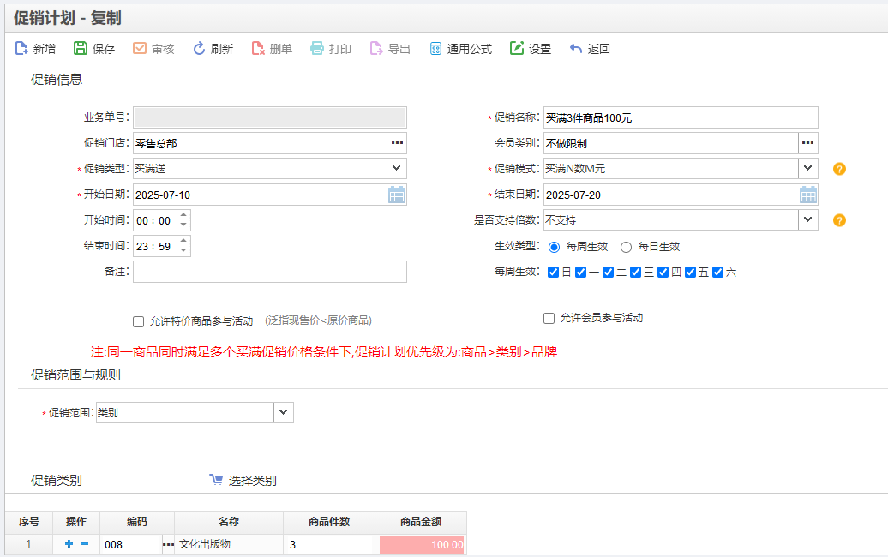Image resolution: width=888 pixels, height=557 pixels.
Task: Click the 序号 column header
Action: point(29,522)
